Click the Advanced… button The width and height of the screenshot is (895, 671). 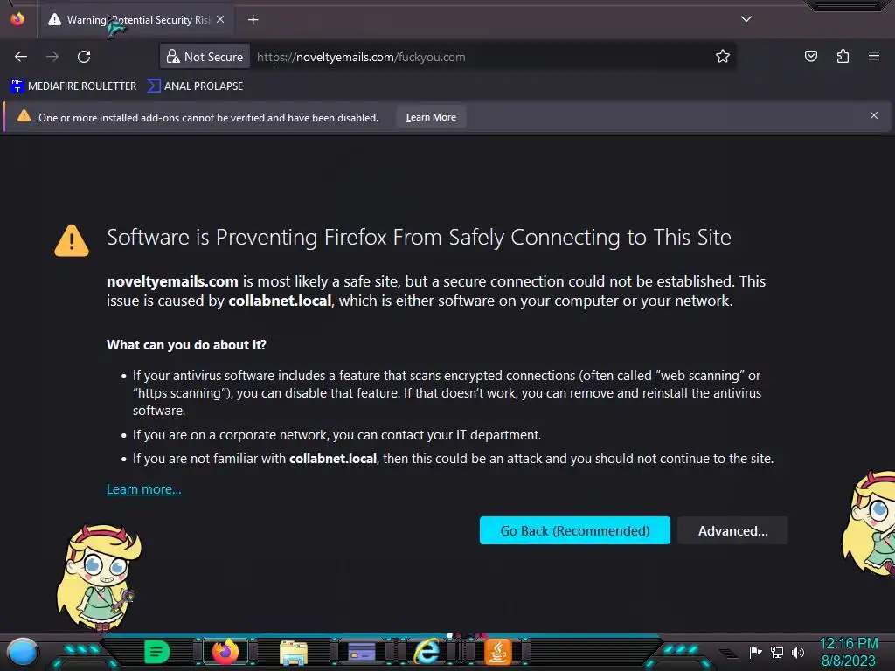[x=733, y=530]
